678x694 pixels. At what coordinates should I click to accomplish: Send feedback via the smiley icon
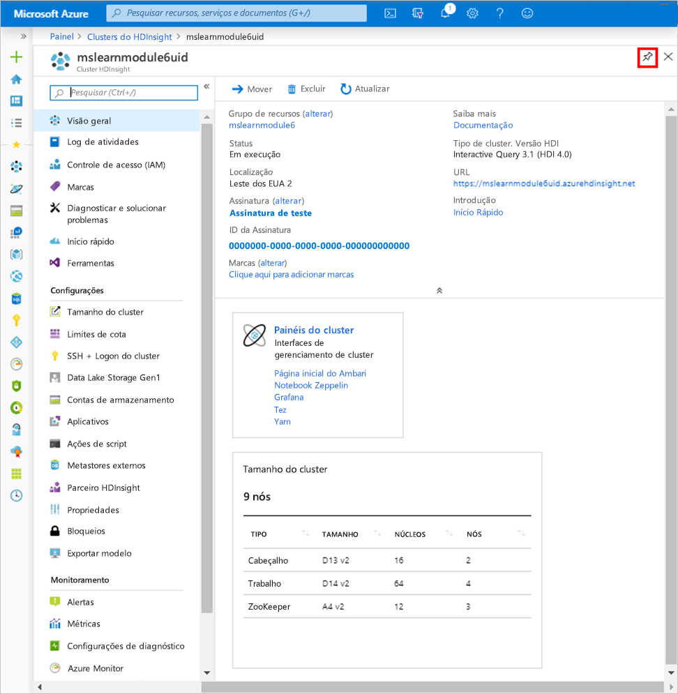(x=527, y=13)
